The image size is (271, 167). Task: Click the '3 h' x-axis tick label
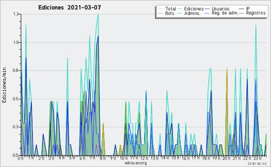point(51,158)
